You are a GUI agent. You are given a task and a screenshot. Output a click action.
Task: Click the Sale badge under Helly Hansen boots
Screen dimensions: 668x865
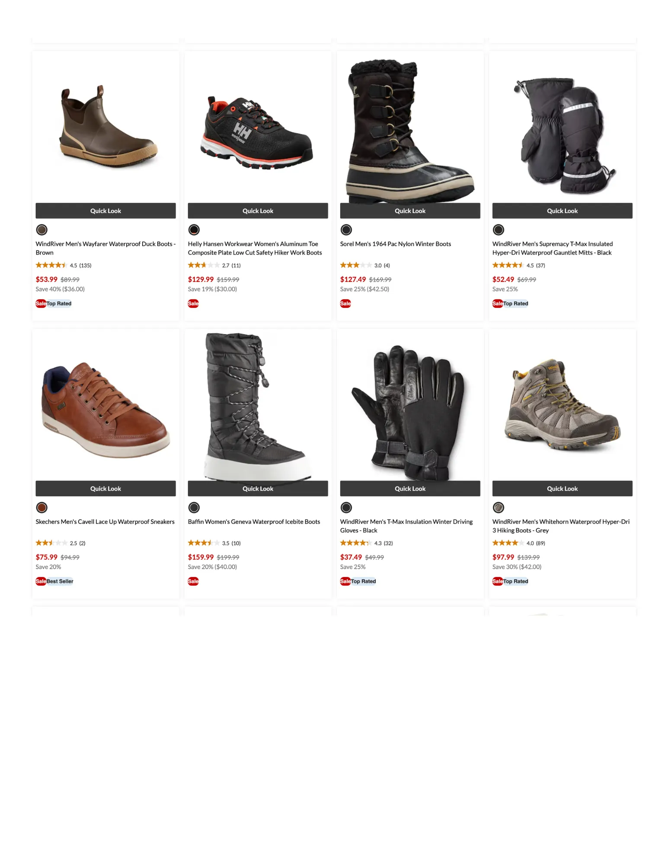[x=193, y=304]
